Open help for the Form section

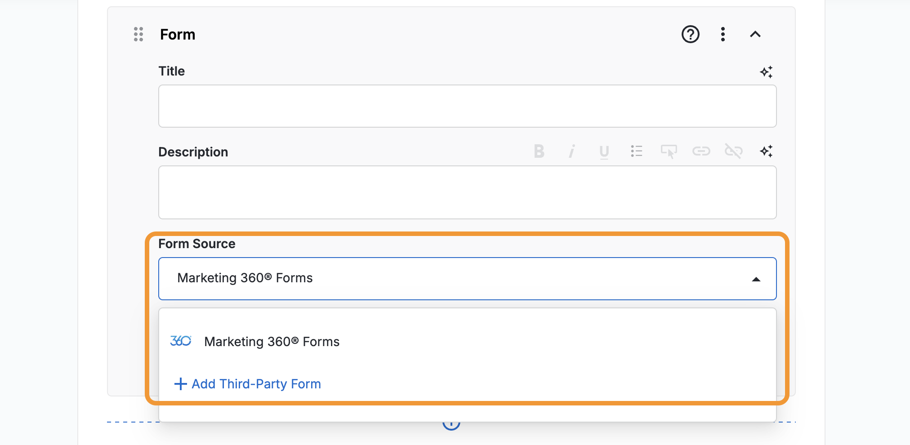690,34
